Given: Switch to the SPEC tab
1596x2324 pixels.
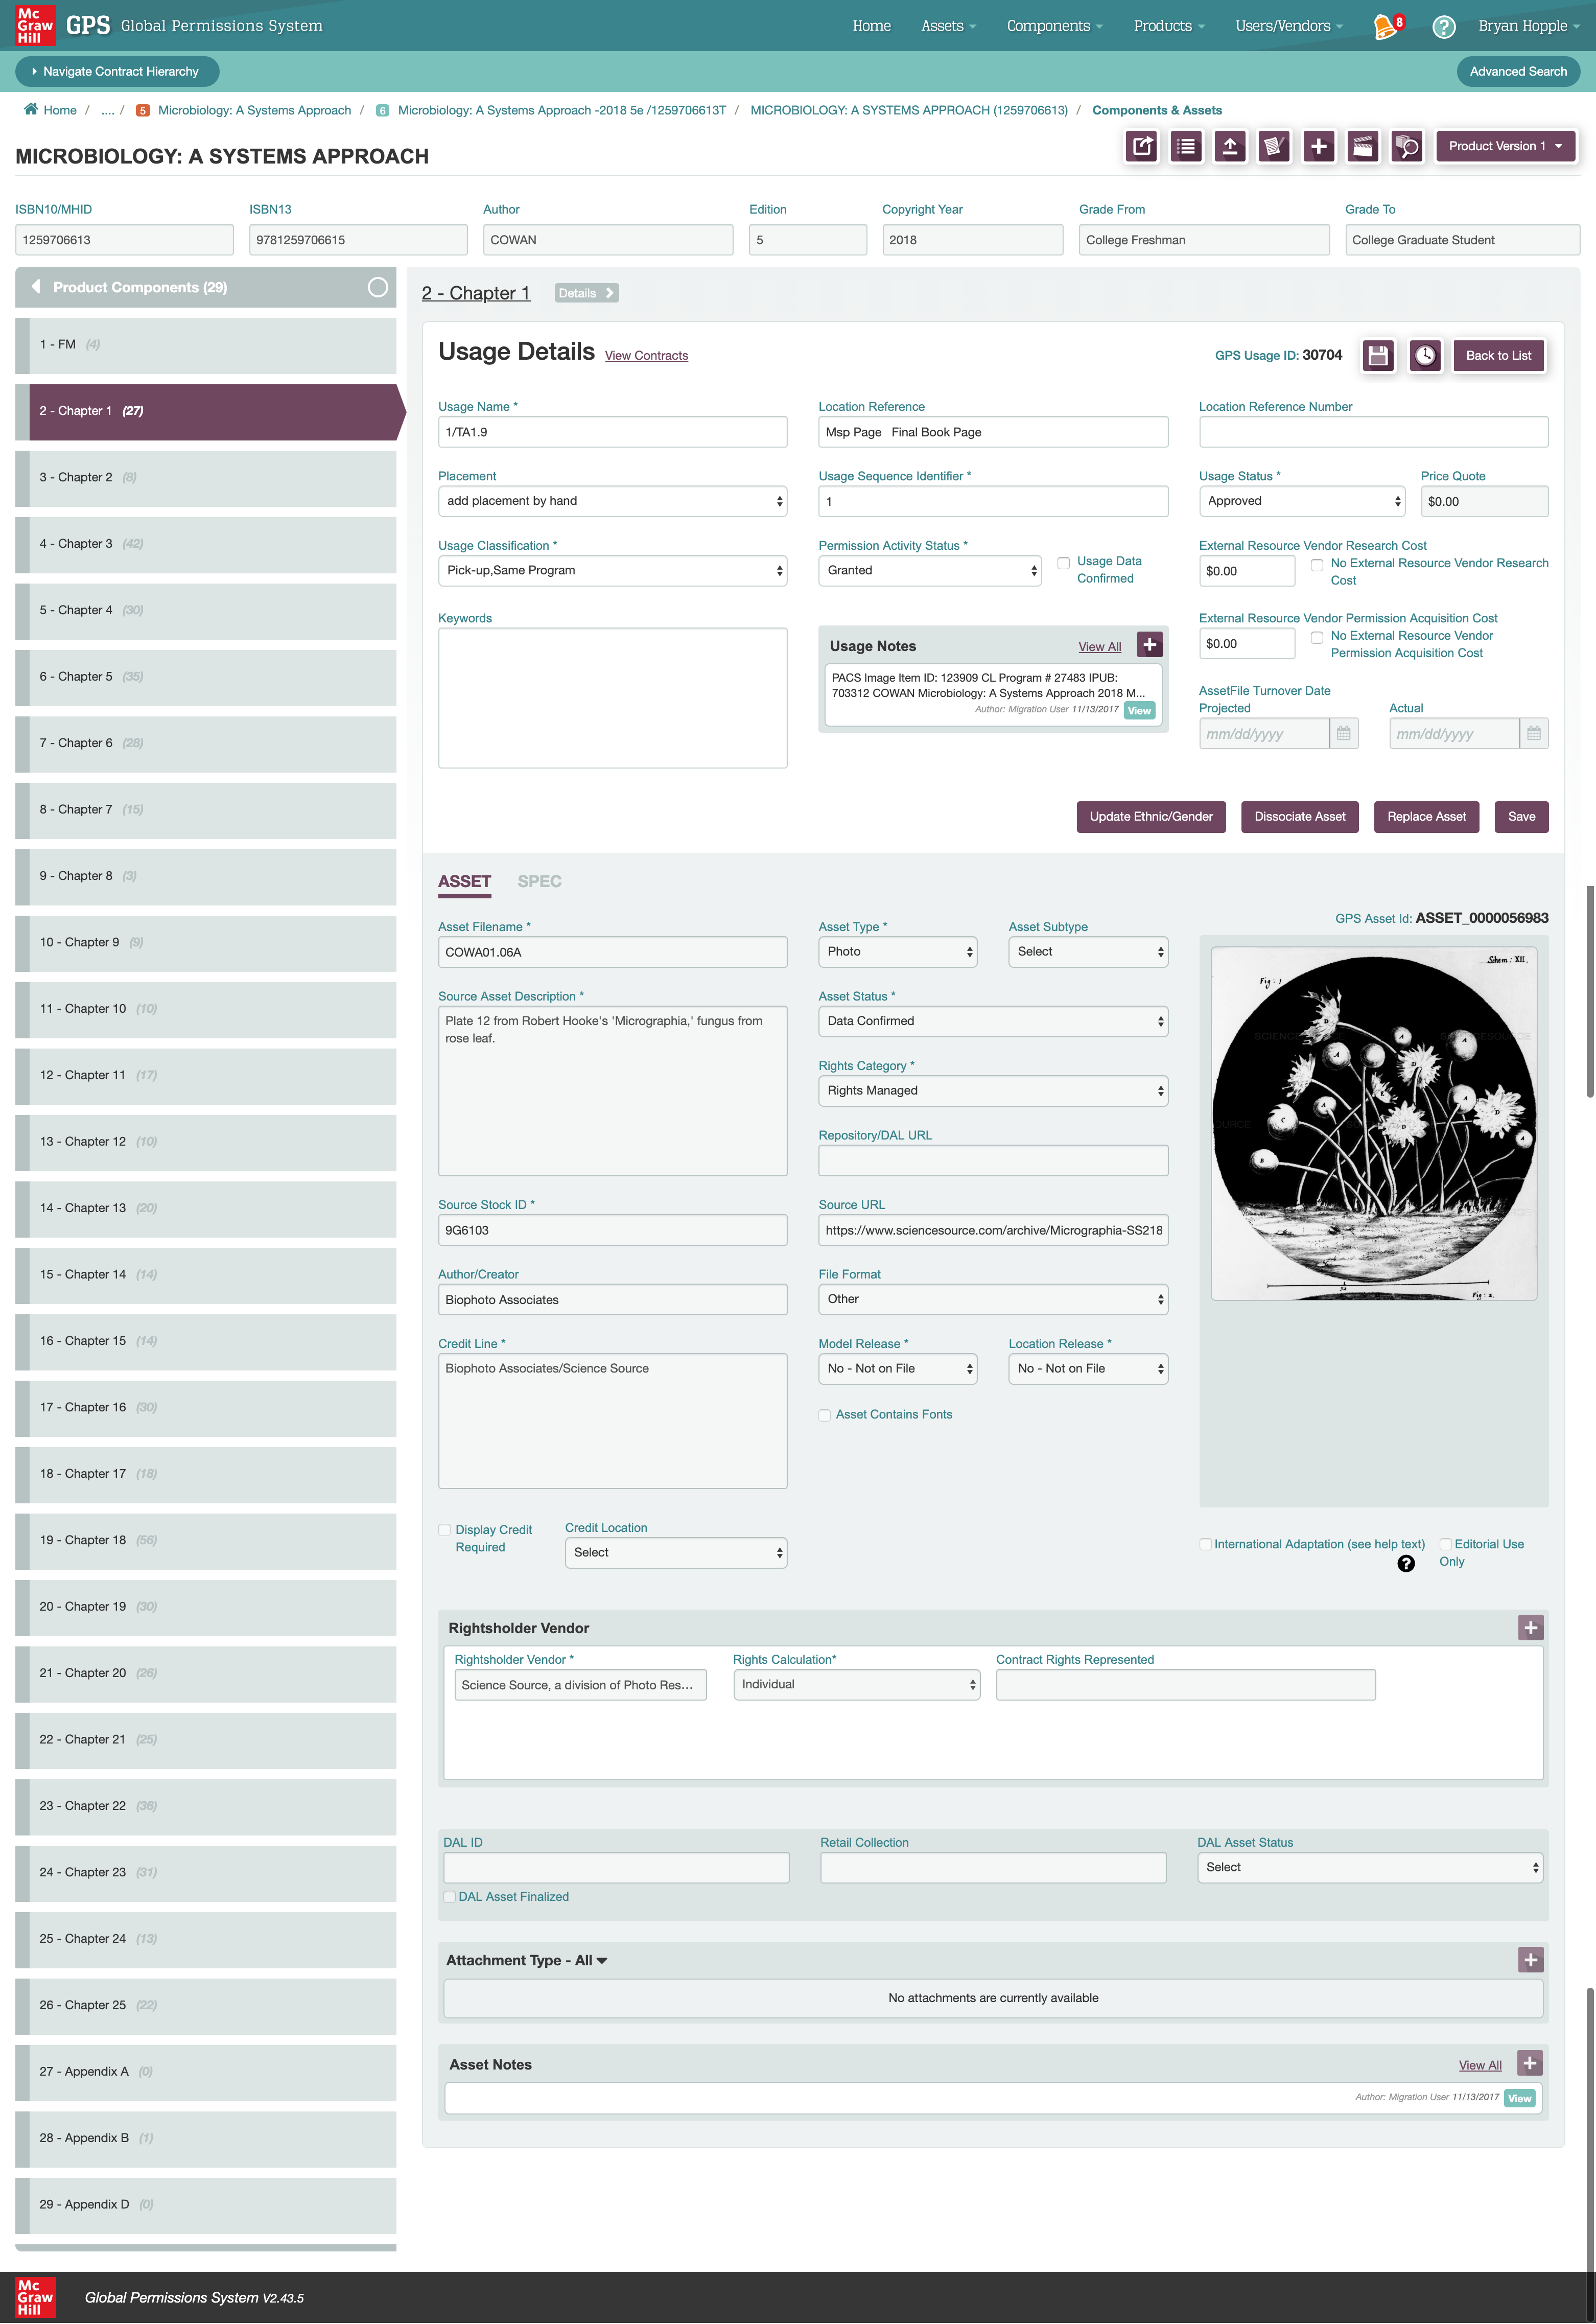Looking at the screenshot, I should (539, 881).
